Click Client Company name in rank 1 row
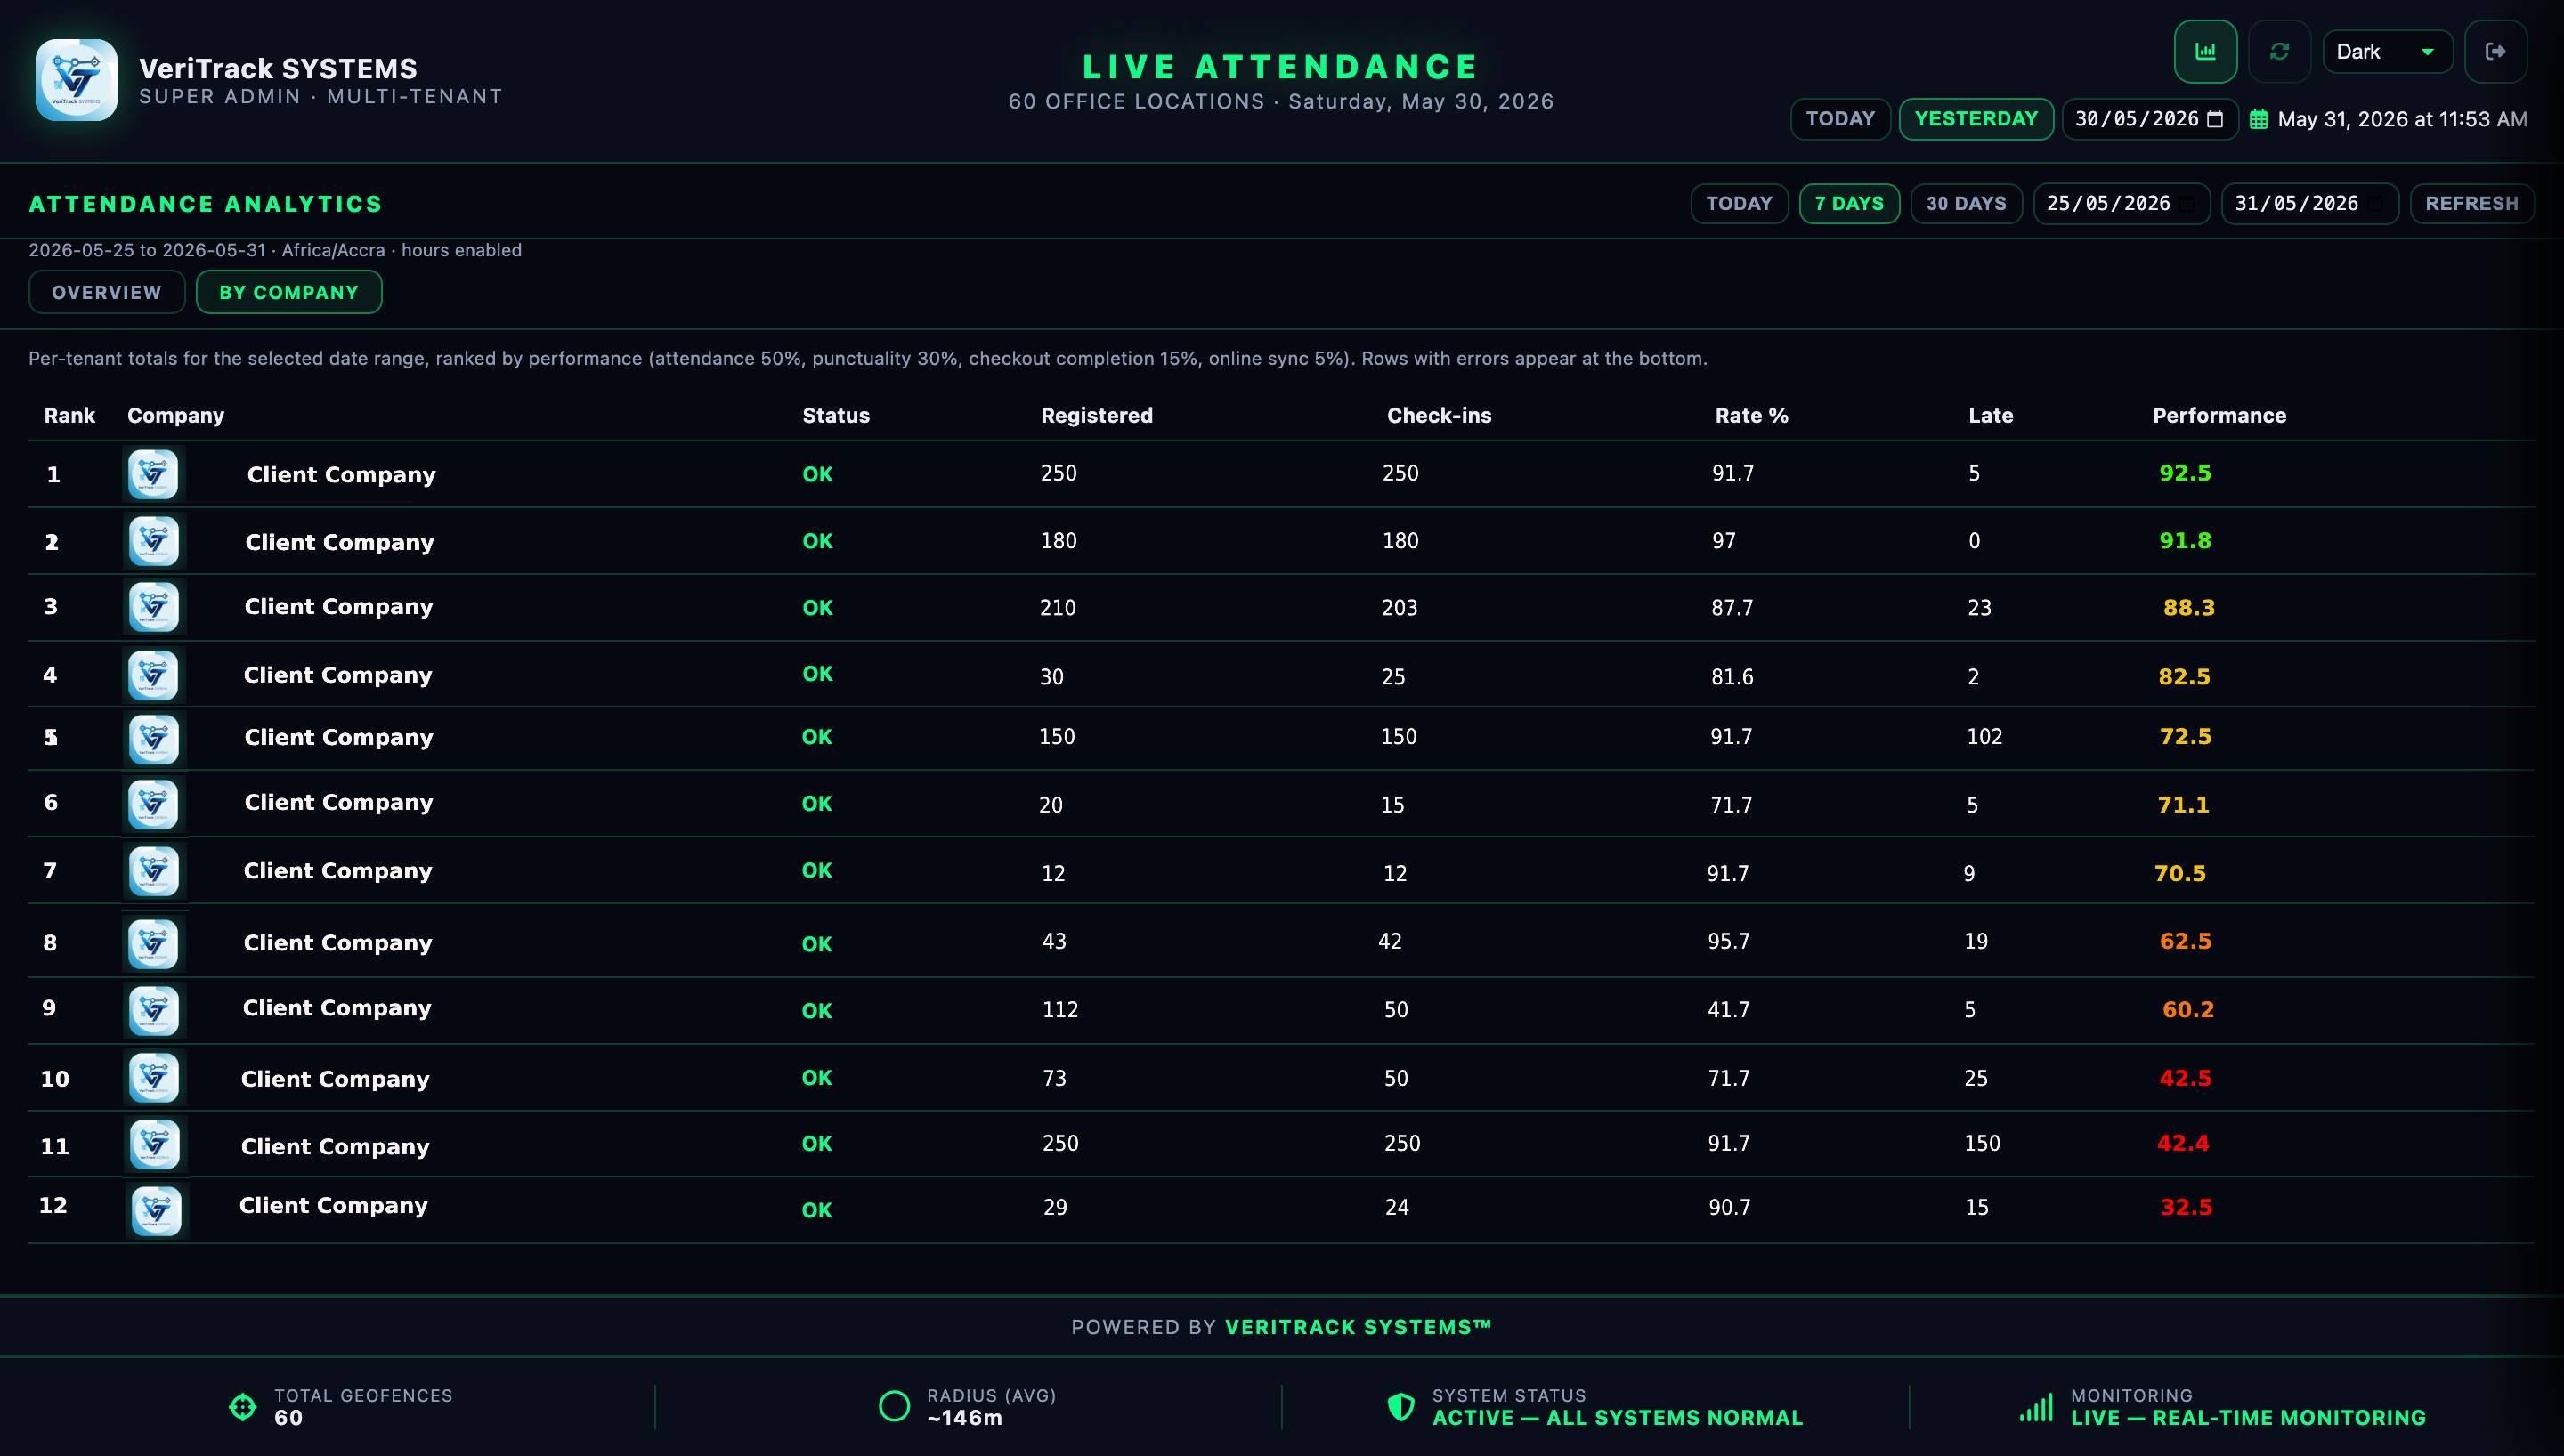The height and width of the screenshot is (1456, 2564). point(341,475)
